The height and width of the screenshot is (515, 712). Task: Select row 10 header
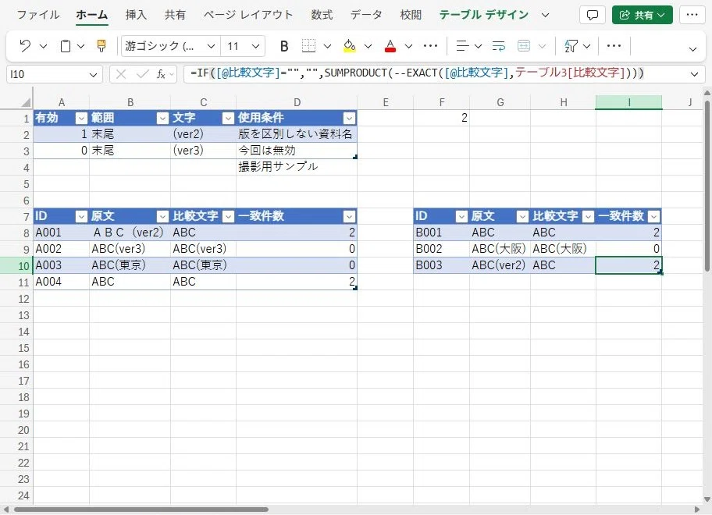(16, 265)
